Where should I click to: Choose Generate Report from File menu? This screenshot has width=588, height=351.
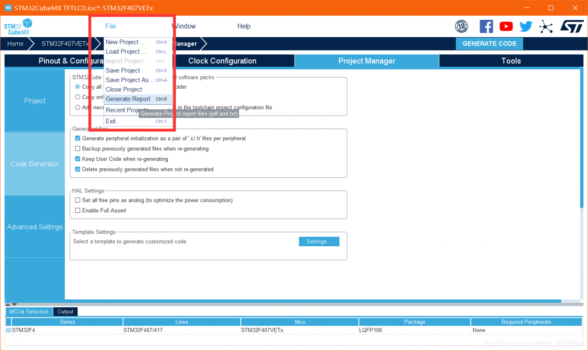[138, 99]
